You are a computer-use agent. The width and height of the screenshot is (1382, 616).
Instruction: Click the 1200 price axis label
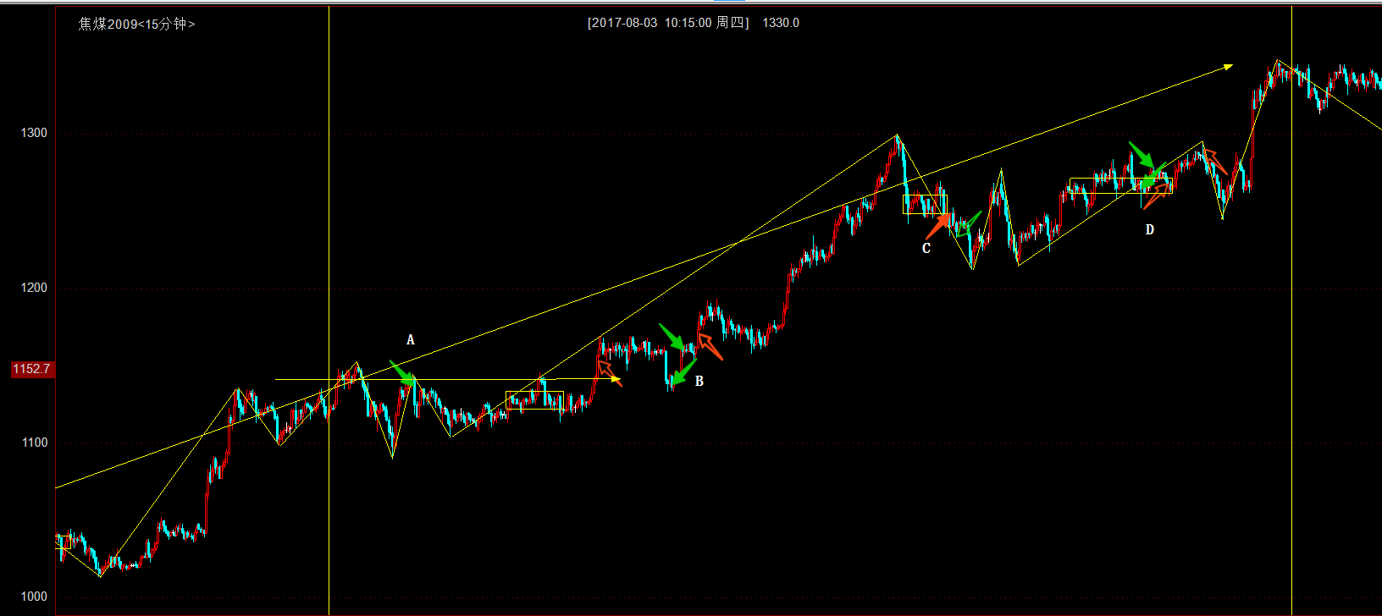35,288
